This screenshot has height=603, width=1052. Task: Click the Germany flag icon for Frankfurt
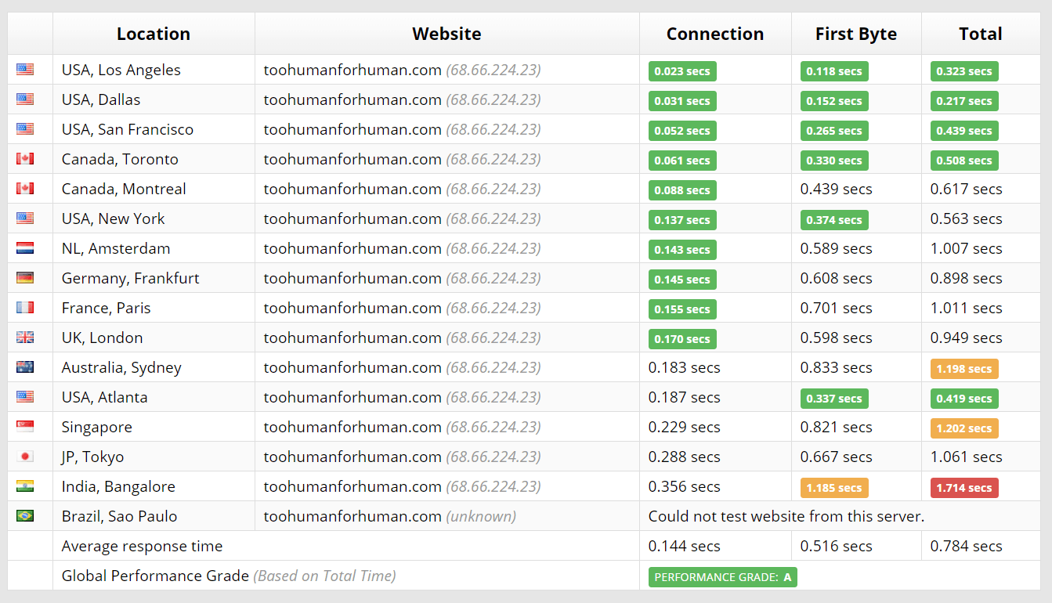click(x=25, y=278)
